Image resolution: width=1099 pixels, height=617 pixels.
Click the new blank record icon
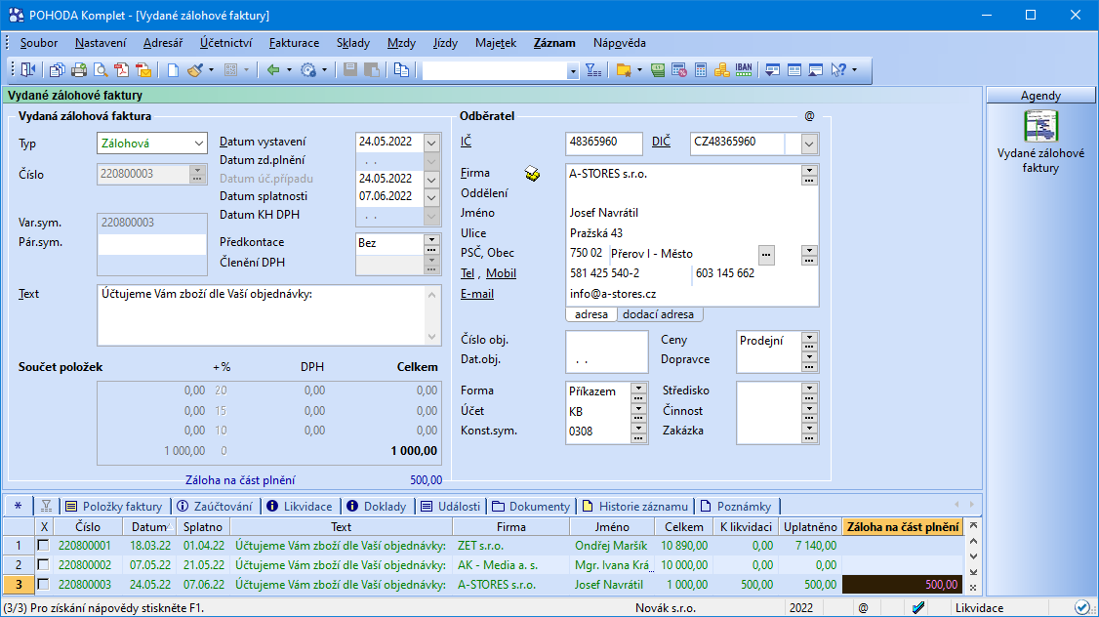pyautogui.click(x=173, y=69)
